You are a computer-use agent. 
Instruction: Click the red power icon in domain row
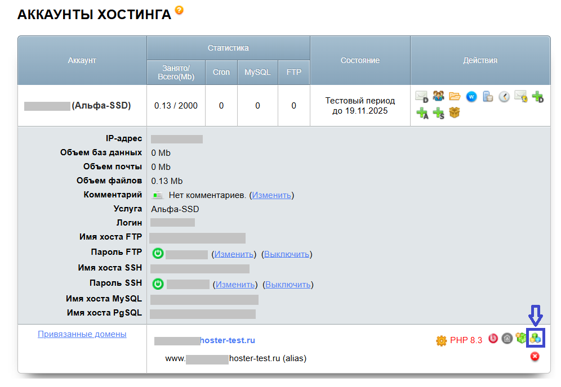point(493,339)
